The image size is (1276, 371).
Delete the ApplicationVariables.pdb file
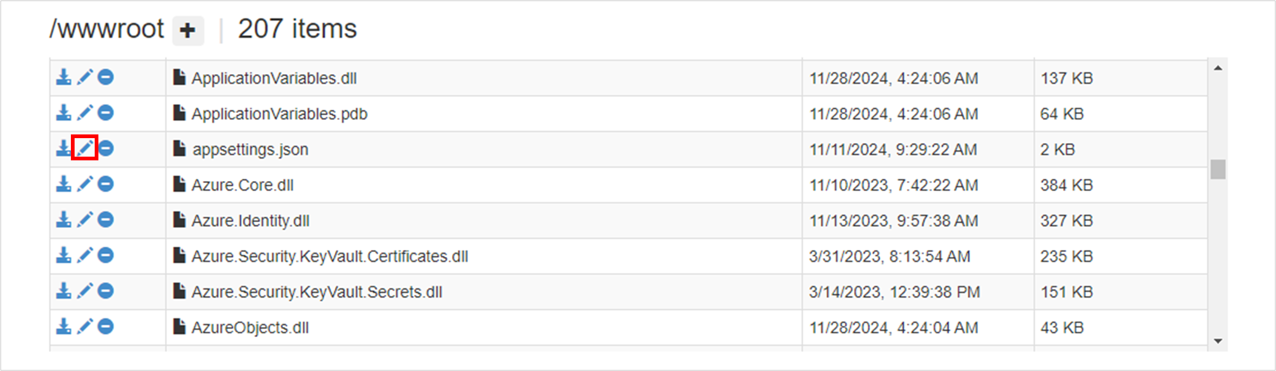(x=106, y=113)
